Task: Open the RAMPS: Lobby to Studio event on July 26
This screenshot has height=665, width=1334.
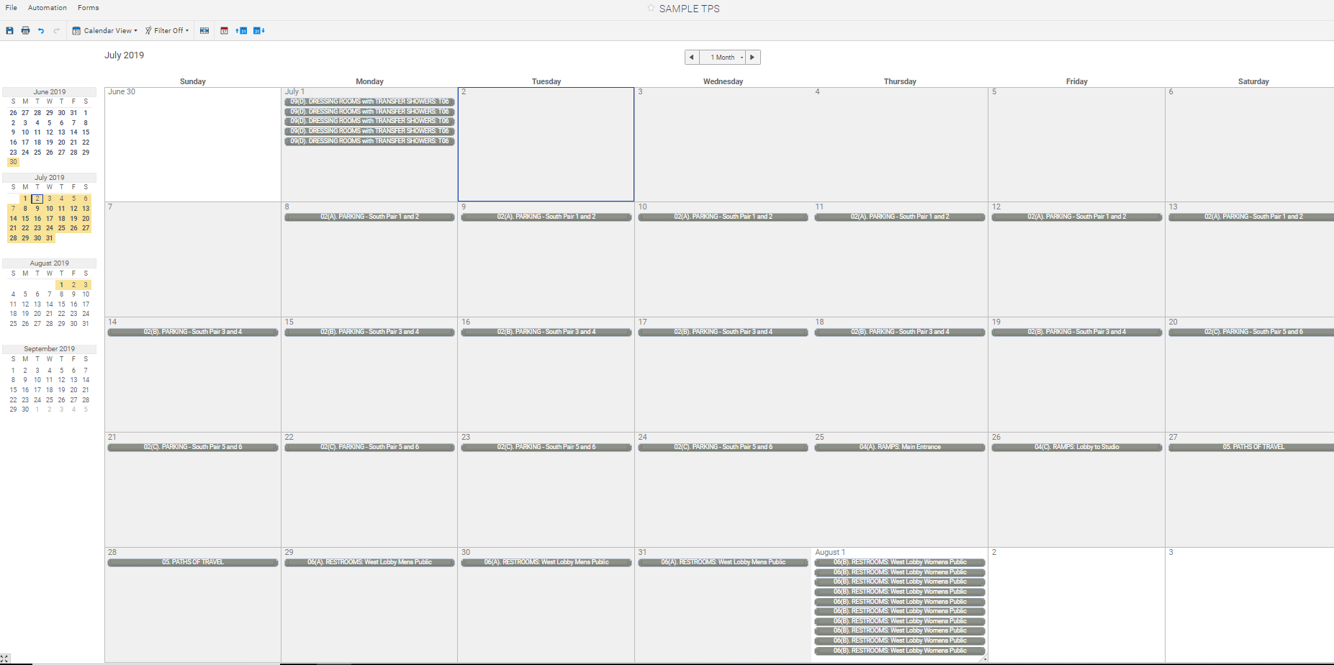Action: coord(1076,447)
